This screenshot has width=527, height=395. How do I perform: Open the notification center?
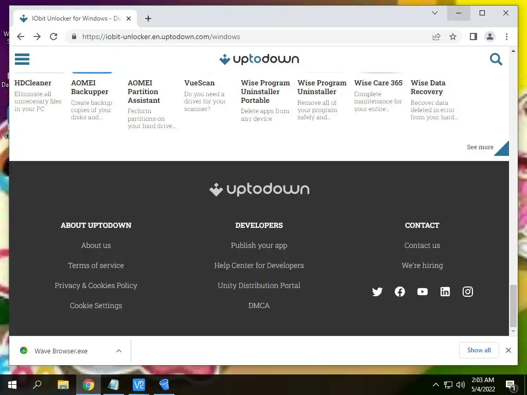(511, 385)
